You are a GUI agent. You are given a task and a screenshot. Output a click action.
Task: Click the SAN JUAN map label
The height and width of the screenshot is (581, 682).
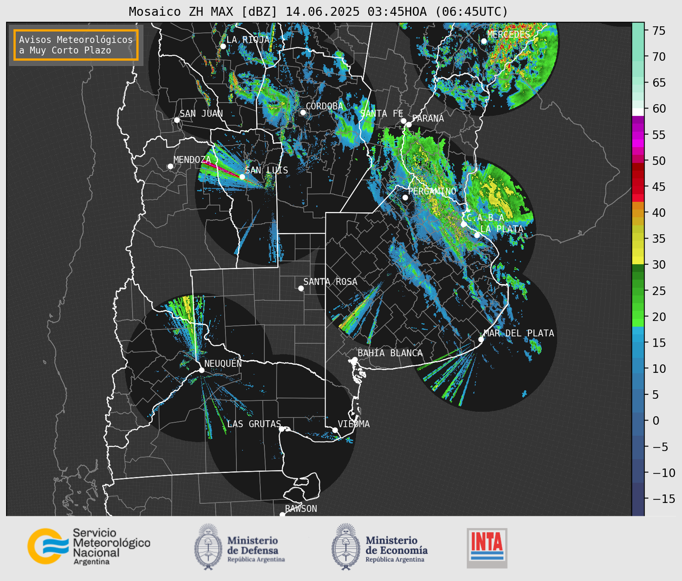point(201,114)
